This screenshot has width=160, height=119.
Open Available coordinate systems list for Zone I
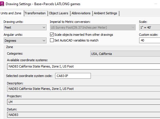tap(83, 66)
